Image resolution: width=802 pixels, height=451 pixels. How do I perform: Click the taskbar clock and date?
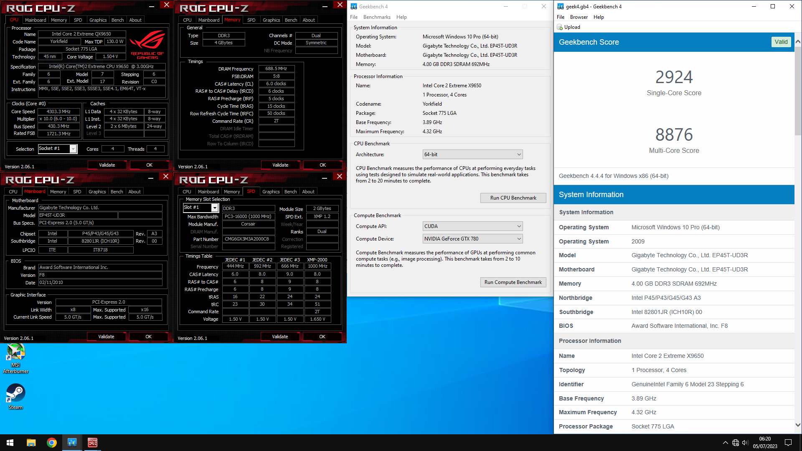click(x=765, y=443)
